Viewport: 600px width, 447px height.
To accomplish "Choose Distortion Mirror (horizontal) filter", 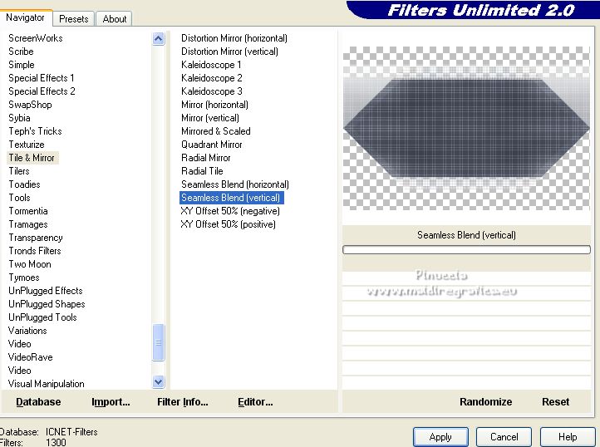I will click(x=234, y=38).
